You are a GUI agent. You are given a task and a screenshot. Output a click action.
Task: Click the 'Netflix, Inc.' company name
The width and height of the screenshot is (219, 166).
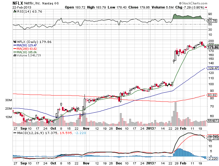tap(33, 3)
